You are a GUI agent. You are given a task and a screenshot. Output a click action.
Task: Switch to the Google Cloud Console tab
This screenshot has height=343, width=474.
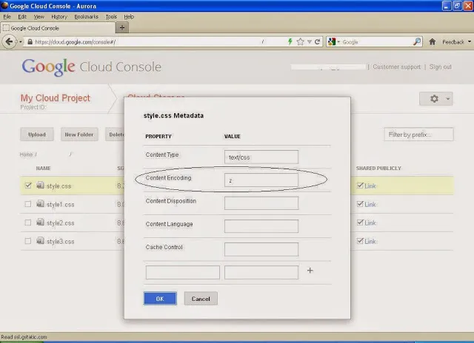point(58,28)
